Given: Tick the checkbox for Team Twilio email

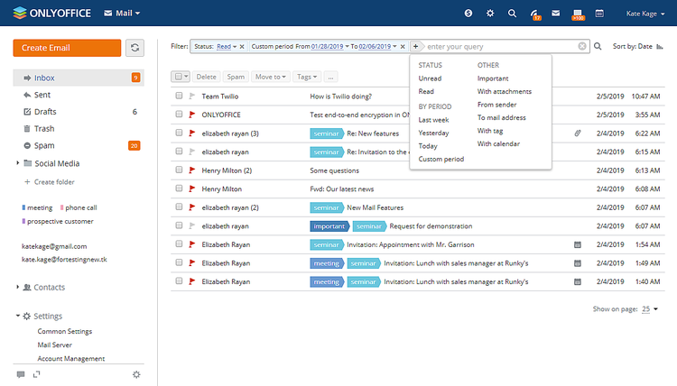Looking at the screenshot, I should click(x=179, y=96).
